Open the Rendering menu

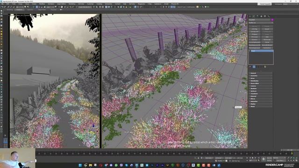[x=72, y=4]
